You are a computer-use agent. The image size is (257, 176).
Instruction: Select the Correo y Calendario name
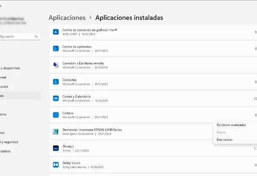coord(76,96)
